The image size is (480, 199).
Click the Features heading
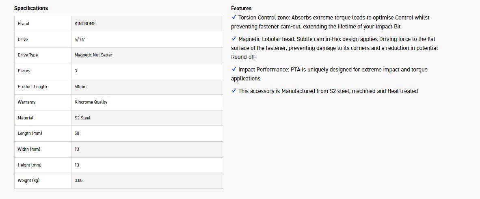pos(241,8)
